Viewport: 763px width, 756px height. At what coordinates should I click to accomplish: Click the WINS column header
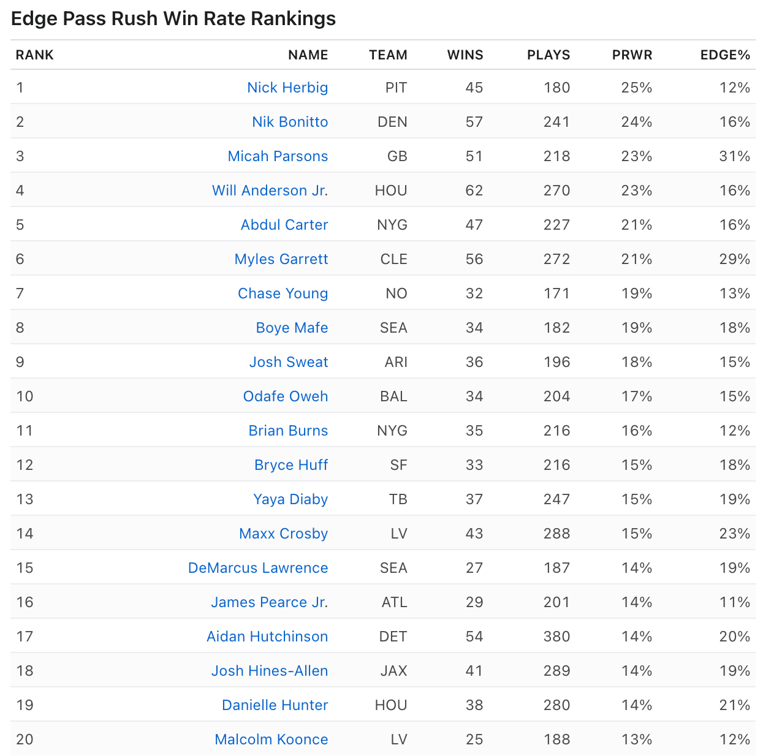coord(465,55)
